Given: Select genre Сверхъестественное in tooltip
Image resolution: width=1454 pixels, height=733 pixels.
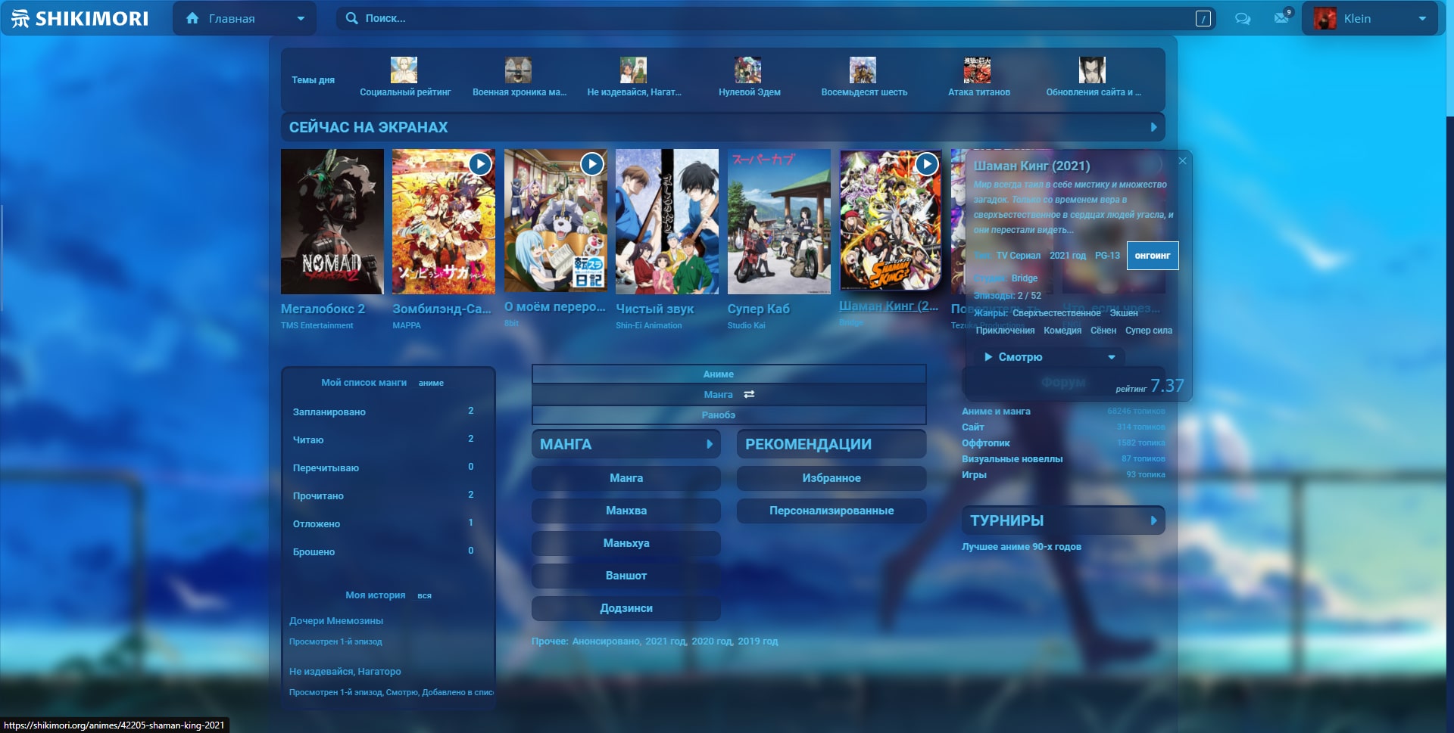Looking at the screenshot, I should [1057, 313].
